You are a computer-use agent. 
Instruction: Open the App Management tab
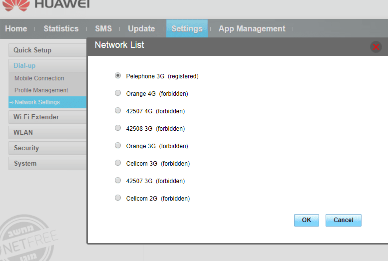click(x=252, y=29)
